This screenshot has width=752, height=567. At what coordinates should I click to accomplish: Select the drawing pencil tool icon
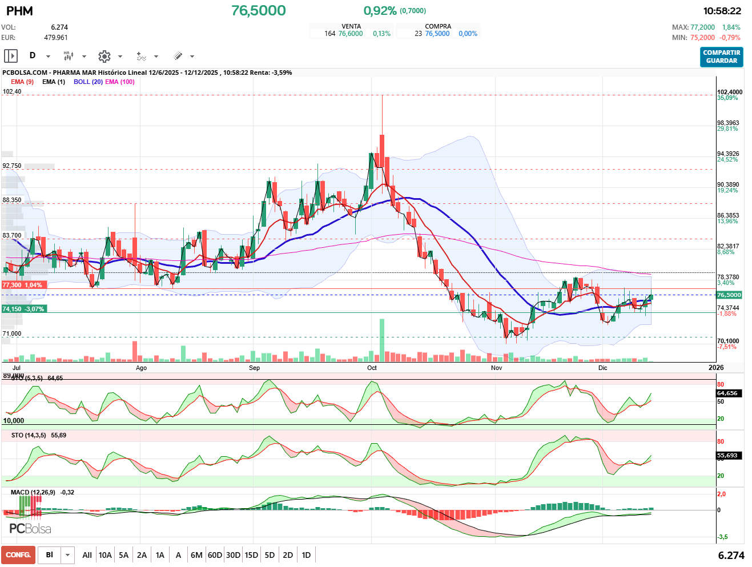coord(178,56)
